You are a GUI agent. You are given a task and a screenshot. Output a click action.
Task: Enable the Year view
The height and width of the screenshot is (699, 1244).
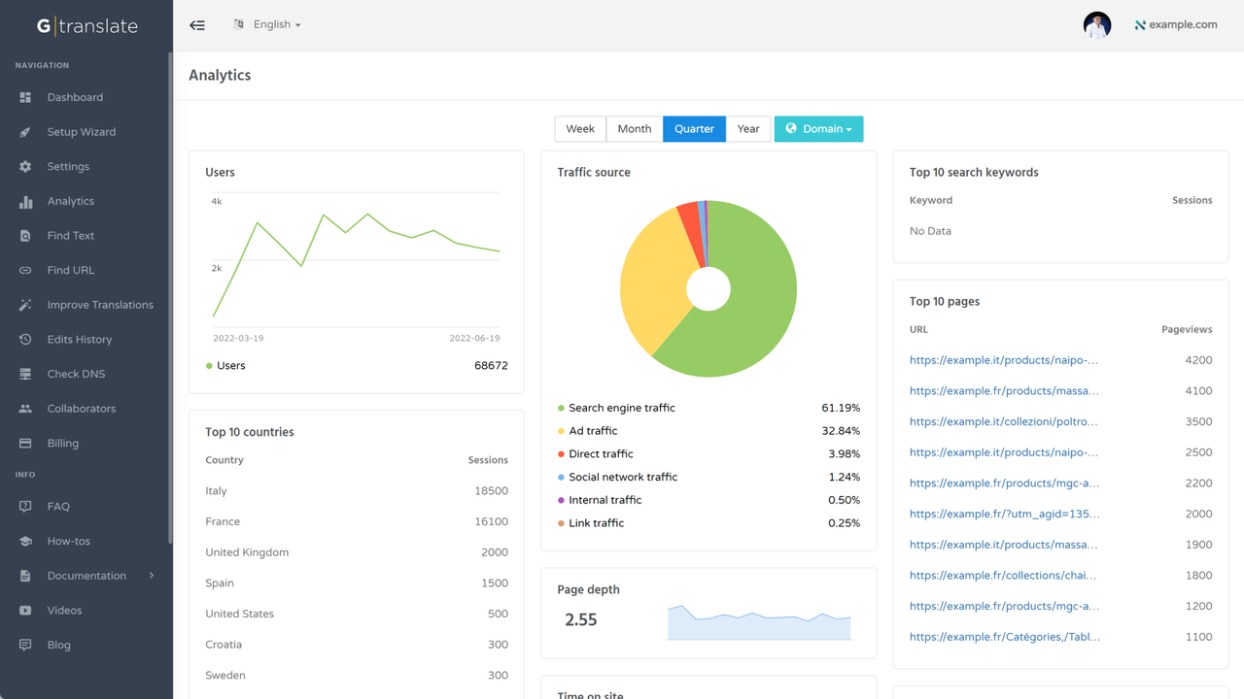coord(748,128)
